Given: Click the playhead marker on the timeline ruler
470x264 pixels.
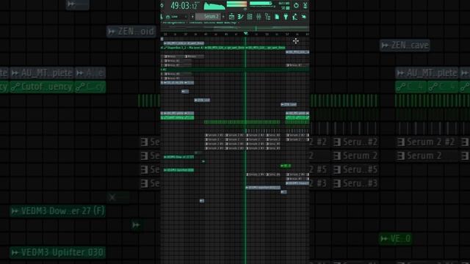Looking at the screenshot, I should pyautogui.click(x=246, y=34).
